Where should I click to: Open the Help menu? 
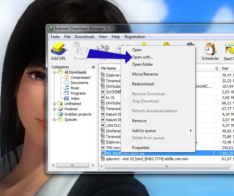[x=116, y=37]
